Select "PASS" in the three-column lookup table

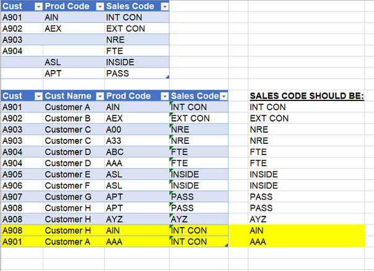coord(137,73)
